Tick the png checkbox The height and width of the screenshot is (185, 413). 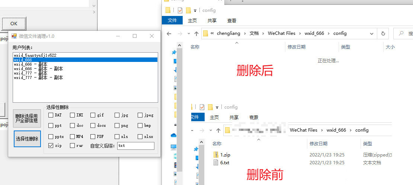point(117,125)
